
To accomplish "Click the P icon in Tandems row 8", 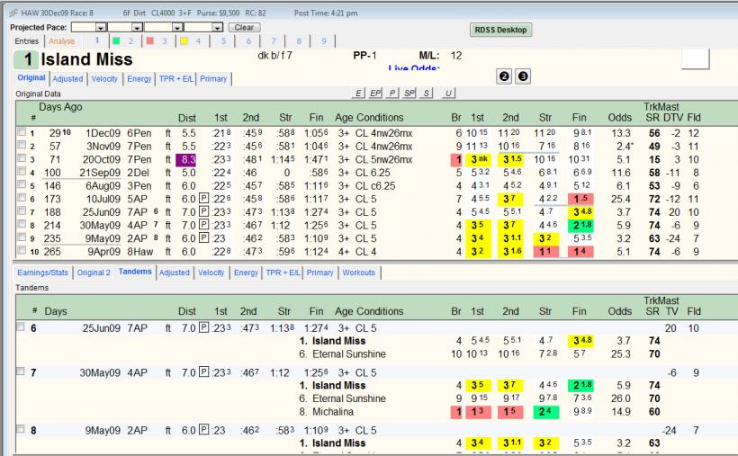I will point(203,430).
